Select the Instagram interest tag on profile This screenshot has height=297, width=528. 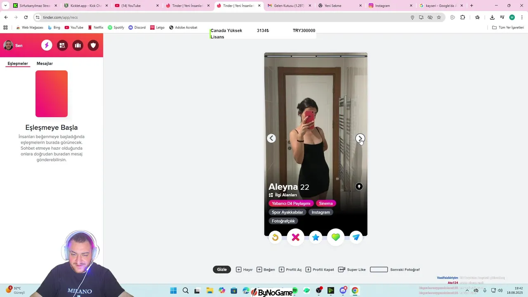click(321, 212)
